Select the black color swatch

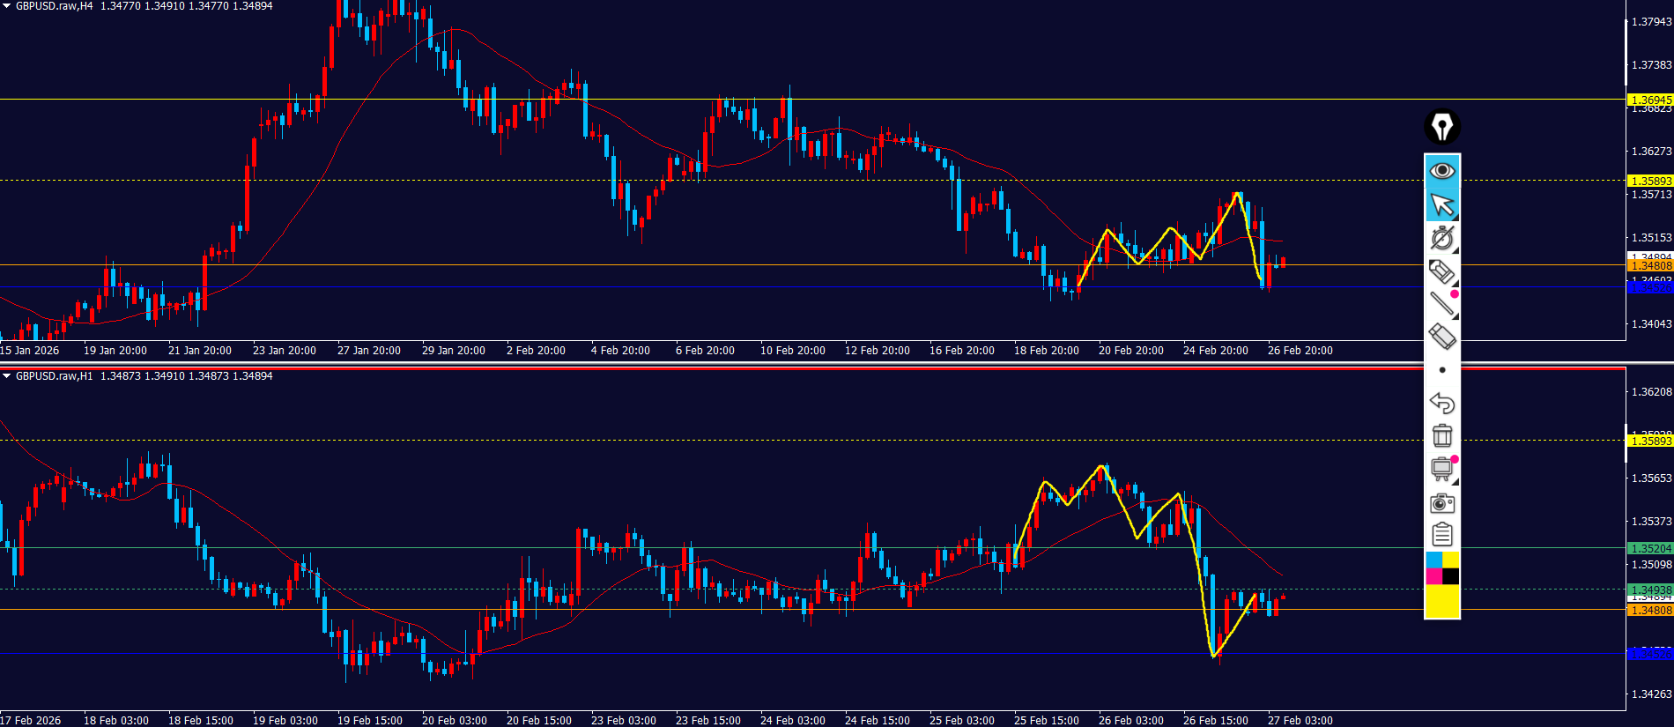point(1450,576)
